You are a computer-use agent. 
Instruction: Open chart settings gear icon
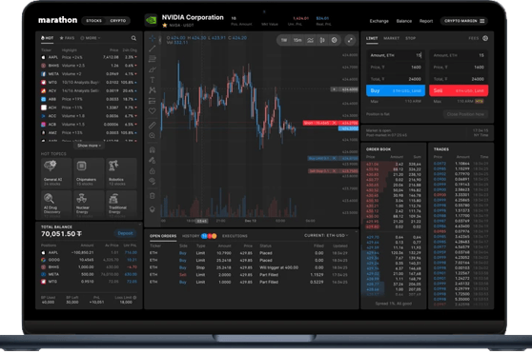pyautogui.click(x=335, y=40)
